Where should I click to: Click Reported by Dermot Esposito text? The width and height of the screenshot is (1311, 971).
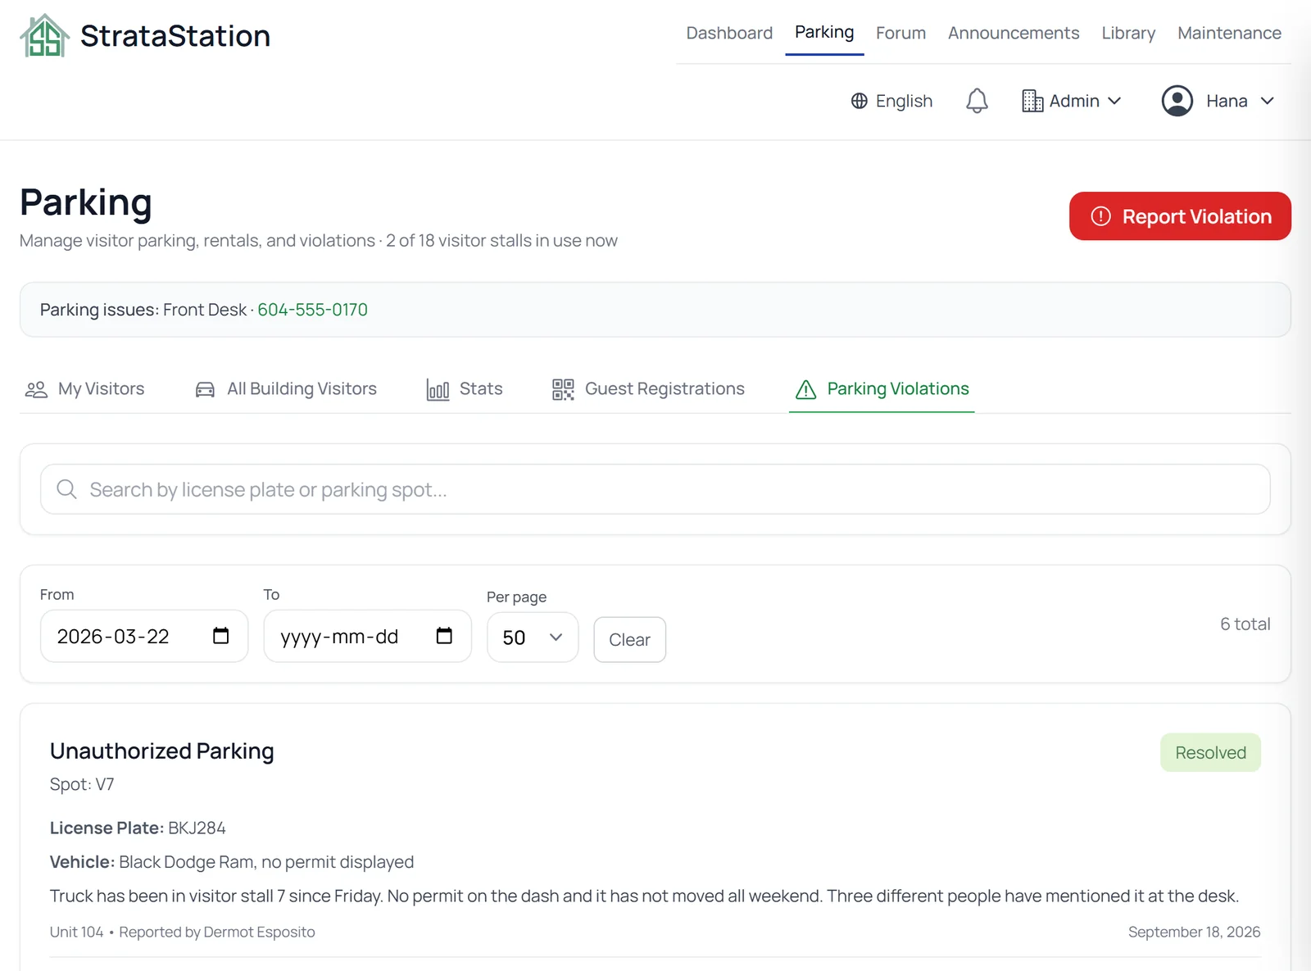click(217, 932)
